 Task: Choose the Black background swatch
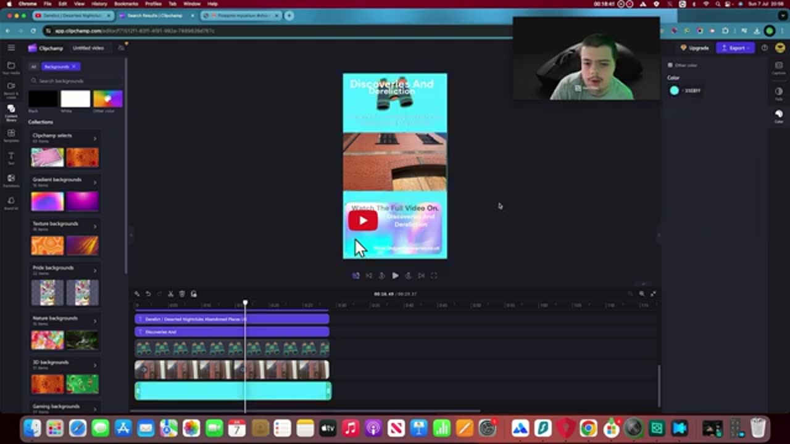[x=43, y=99]
